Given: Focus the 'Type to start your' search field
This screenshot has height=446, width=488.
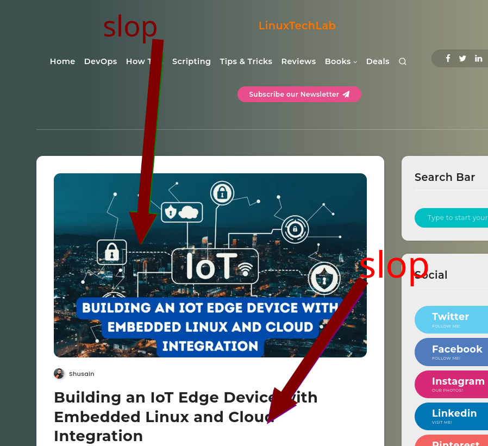Looking at the screenshot, I should click(x=451, y=218).
